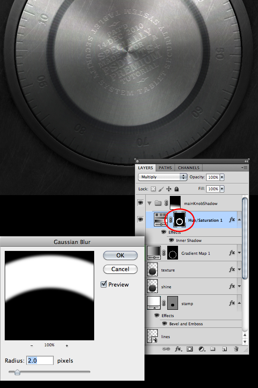The height and width of the screenshot is (388, 258).
Task: Click the stamp layer mask thumbnail
Action: 172,303
